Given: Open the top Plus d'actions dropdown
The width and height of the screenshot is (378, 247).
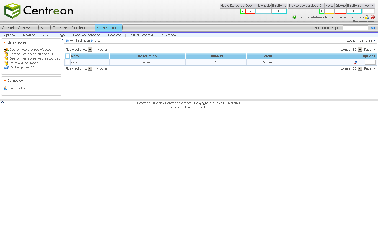Looking at the screenshot, I should 90,50.
